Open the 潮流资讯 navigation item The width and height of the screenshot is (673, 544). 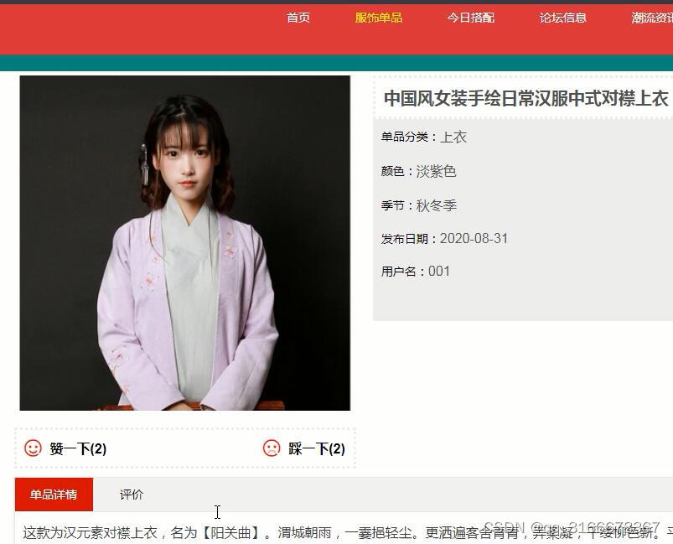point(652,18)
